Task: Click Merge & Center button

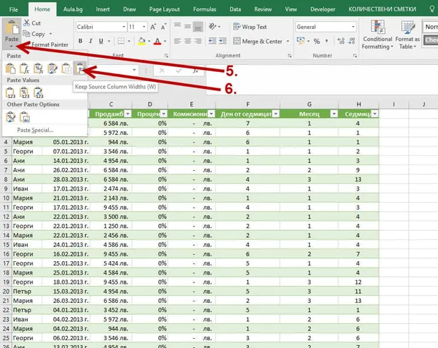Action: [x=258, y=42]
